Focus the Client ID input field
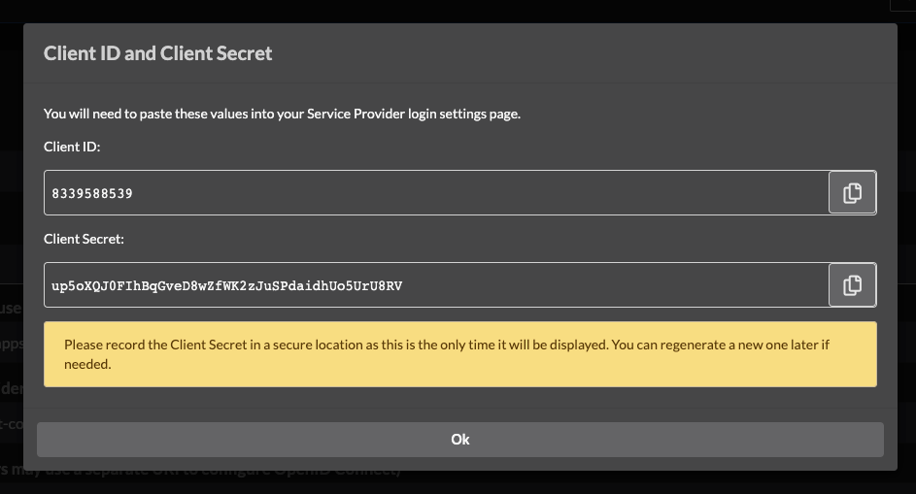 pyautogui.click(x=436, y=193)
